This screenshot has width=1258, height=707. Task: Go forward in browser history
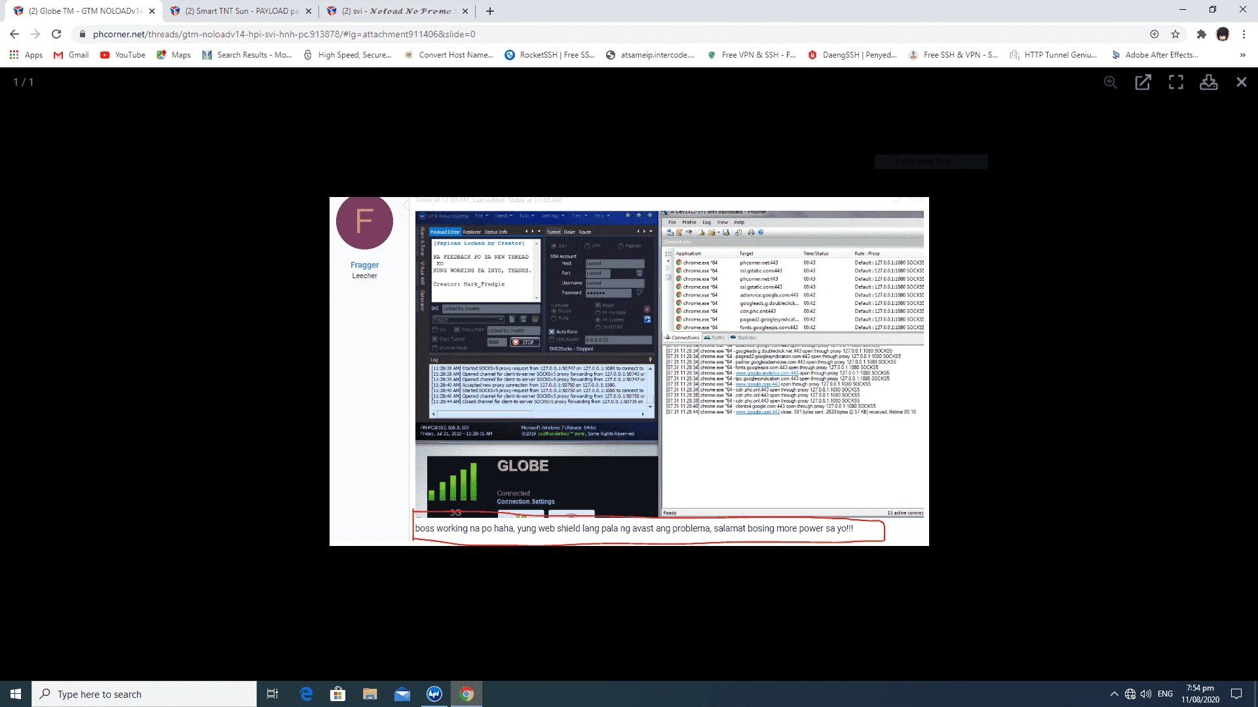point(35,34)
